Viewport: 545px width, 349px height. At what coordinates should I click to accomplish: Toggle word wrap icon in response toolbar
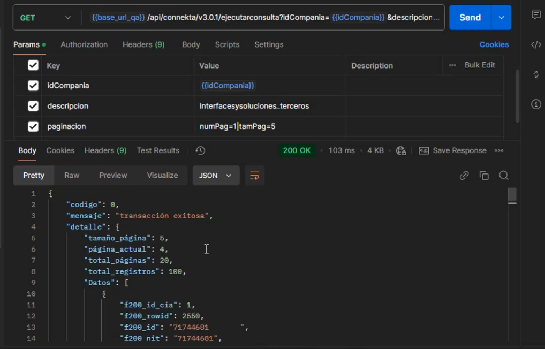click(x=254, y=176)
